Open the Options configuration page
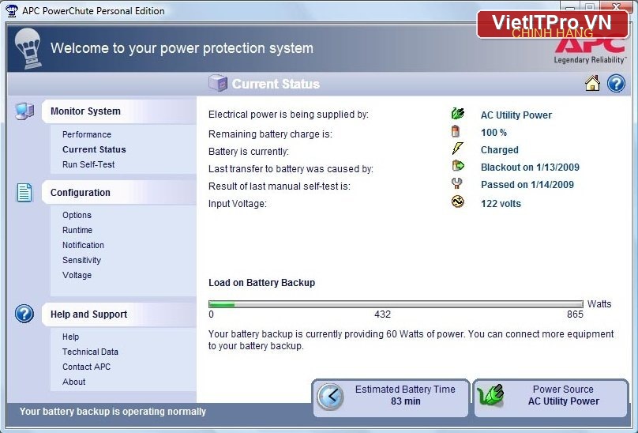This screenshot has height=433, width=638. (x=77, y=215)
